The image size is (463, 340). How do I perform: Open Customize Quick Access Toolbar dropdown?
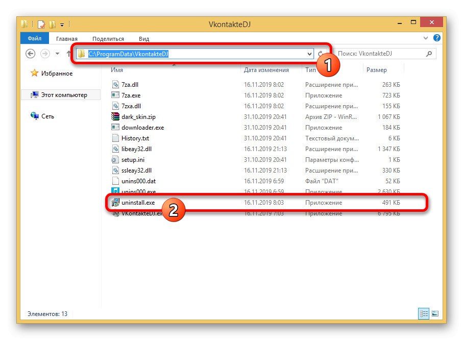click(62, 25)
